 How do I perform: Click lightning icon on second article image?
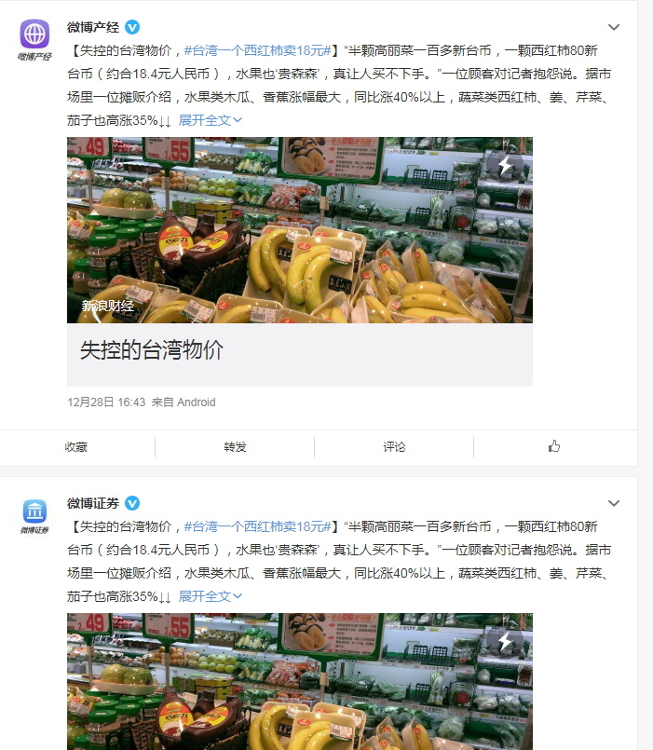pos(505,641)
